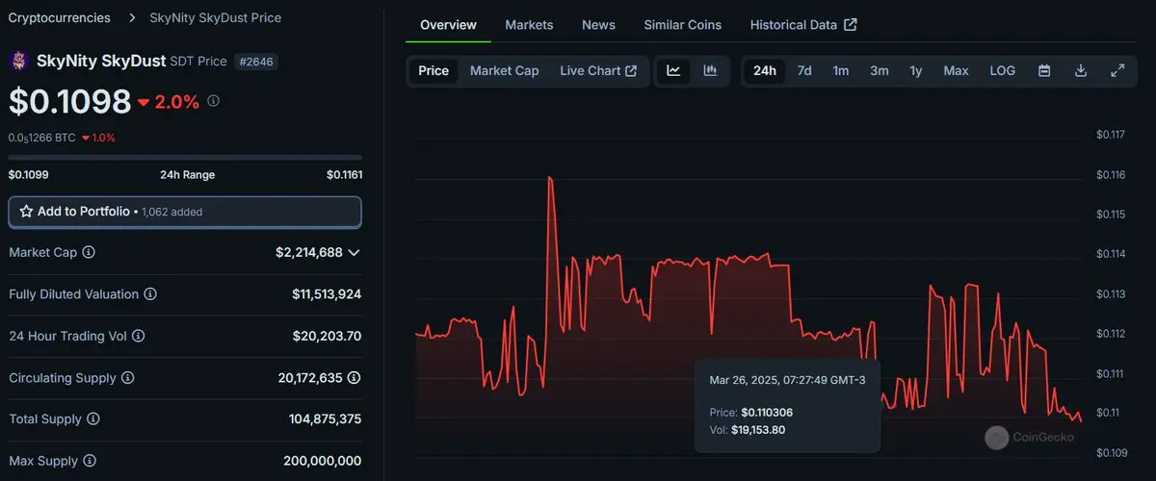Download chart data icon

1081,70
